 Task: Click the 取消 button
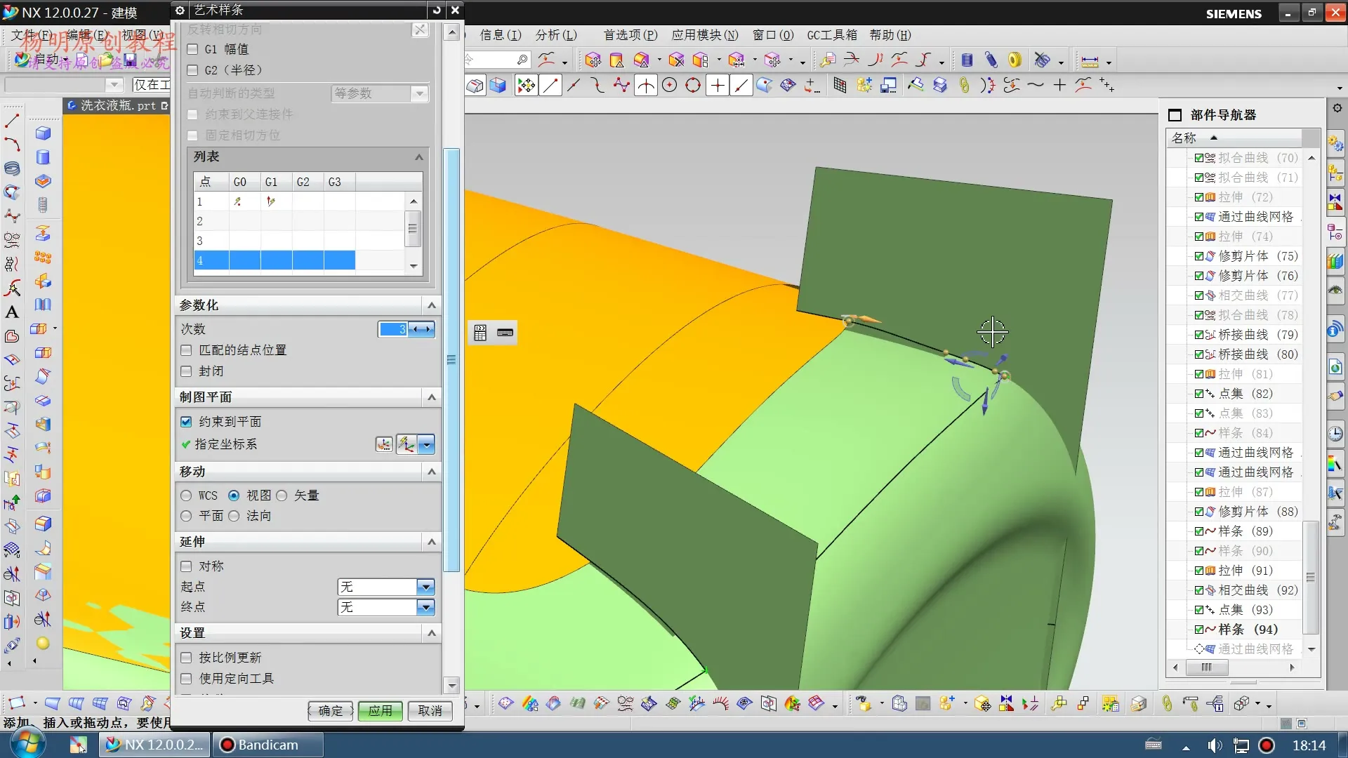coord(430,711)
